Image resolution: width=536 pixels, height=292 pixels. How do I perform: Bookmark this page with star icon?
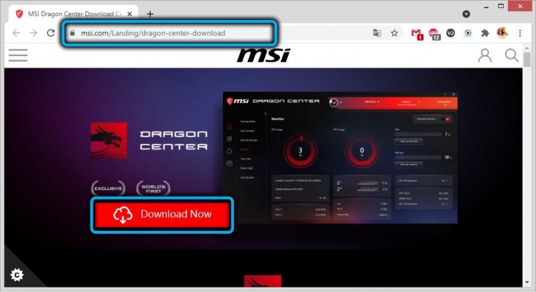tap(395, 33)
